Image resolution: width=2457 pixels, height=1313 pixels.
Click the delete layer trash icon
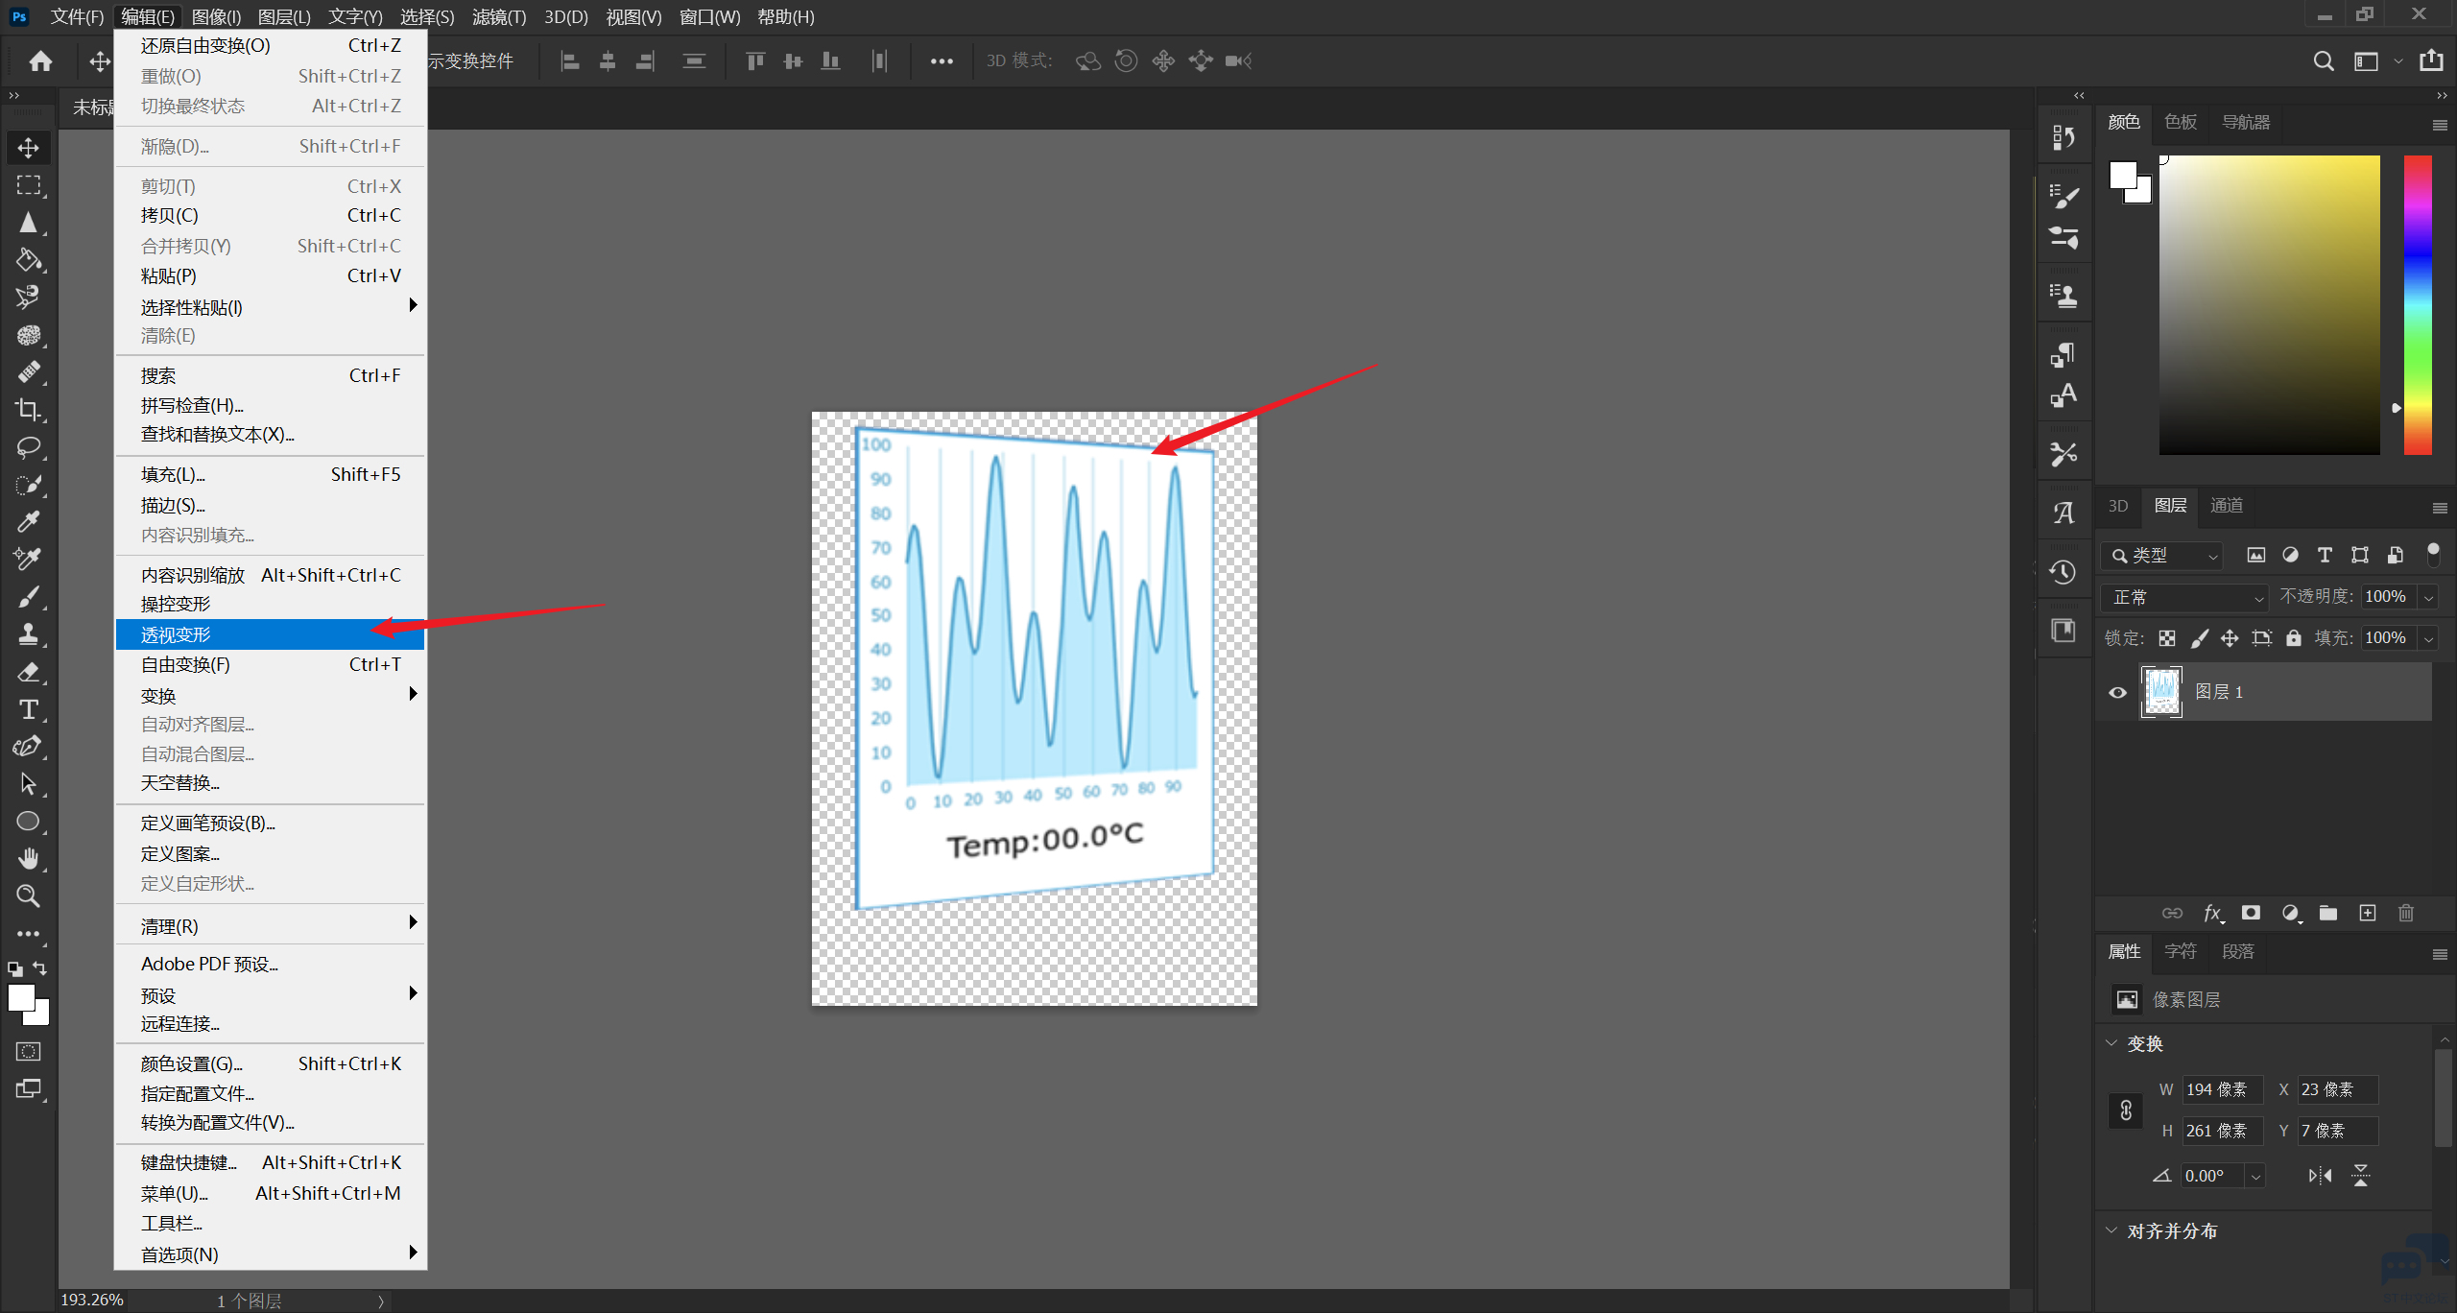[2405, 913]
